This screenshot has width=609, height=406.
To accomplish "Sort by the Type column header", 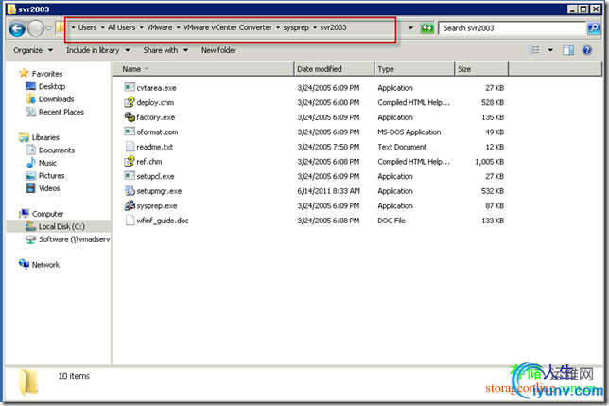I will 414,69.
